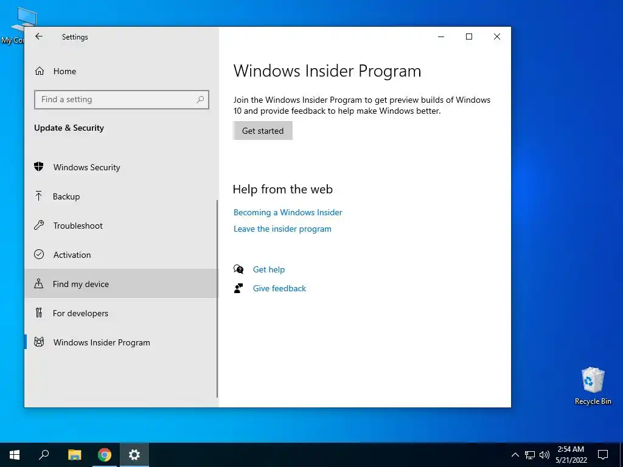This screenshot has height=467, width=623.
Task: Click the Settings gear on the taskbar
Action: 134,455
